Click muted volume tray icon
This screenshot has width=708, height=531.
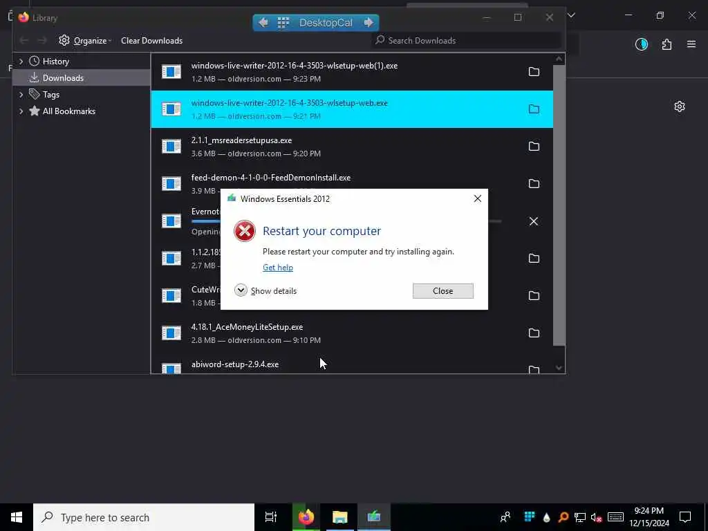pyautogui.click(x=597, y=517)
